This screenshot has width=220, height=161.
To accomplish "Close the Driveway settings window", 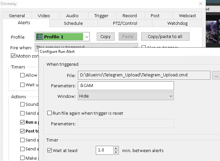I will (200, 4).
